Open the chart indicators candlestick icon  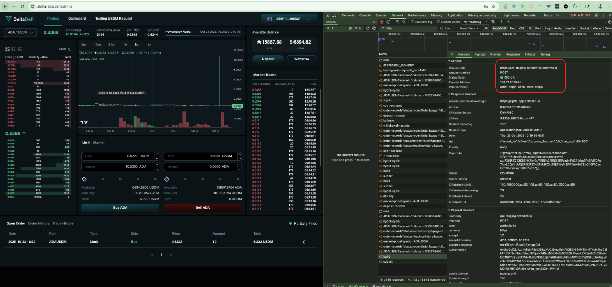click(x=149, y=45)
